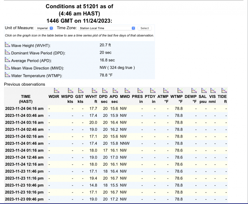The width and height of the screenshot is (248, 204).
Task: Click the 17.2 average period cell
Action: [114, 199]
